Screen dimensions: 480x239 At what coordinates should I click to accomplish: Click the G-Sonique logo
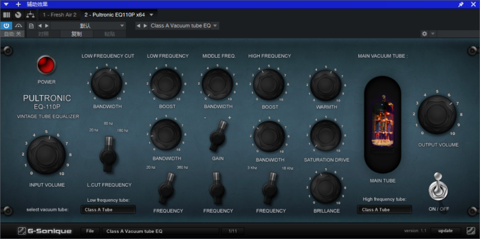[x=44, y=231]
